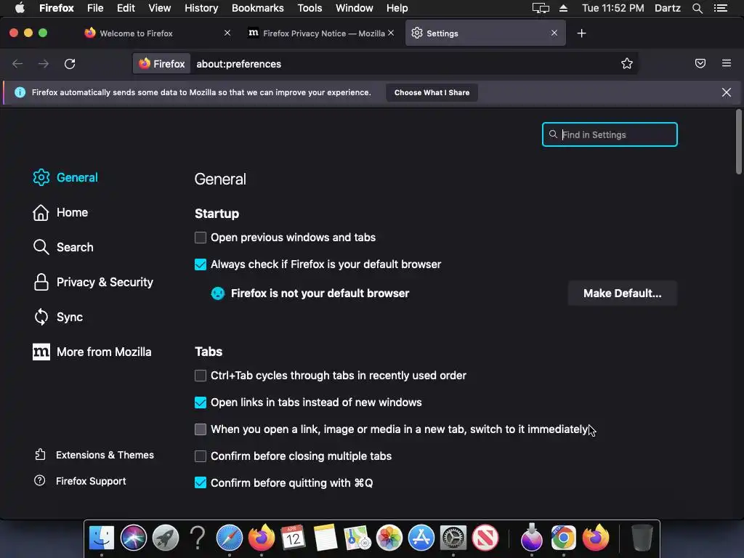
Task: Toggle switch to new tab immediately checkbox
Action: (201, 429)
